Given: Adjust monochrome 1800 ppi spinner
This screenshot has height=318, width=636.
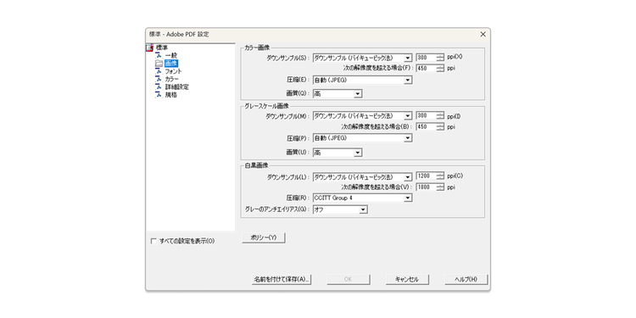Looking at the screenshot, I should point(440,187).
